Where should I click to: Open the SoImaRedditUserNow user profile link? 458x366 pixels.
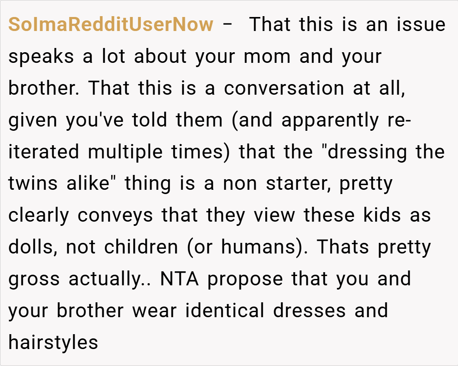[x=110, y=25]
